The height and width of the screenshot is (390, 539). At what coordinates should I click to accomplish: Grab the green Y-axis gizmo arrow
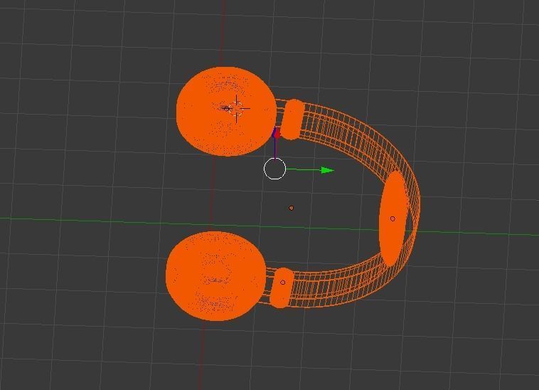coord(327,170)
